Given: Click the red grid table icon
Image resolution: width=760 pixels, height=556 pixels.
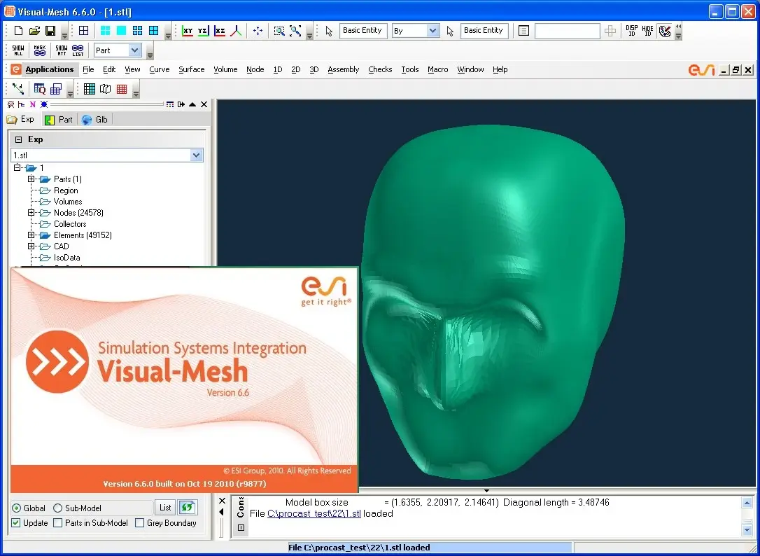Looking at the screenshot, I should (x=122, y=89).
